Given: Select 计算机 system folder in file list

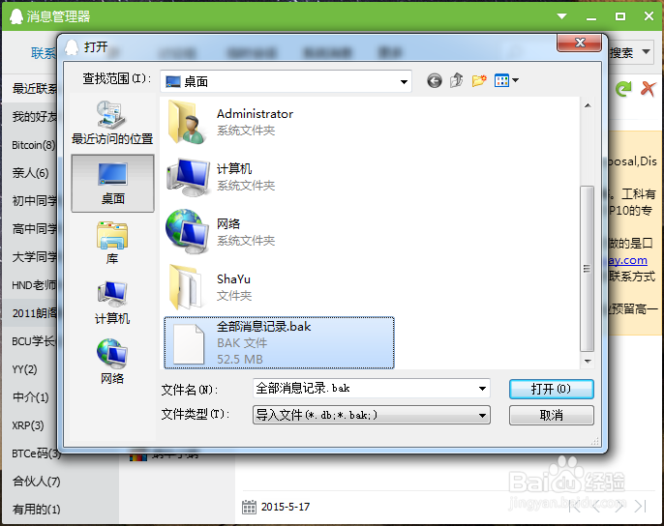Looking at the screenshot, I should (x=221, y=177).
